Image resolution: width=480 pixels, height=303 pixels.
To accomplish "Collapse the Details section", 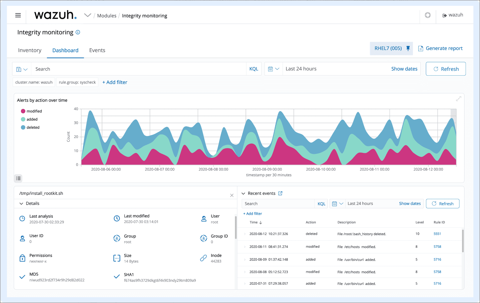I will click(22, 204).
